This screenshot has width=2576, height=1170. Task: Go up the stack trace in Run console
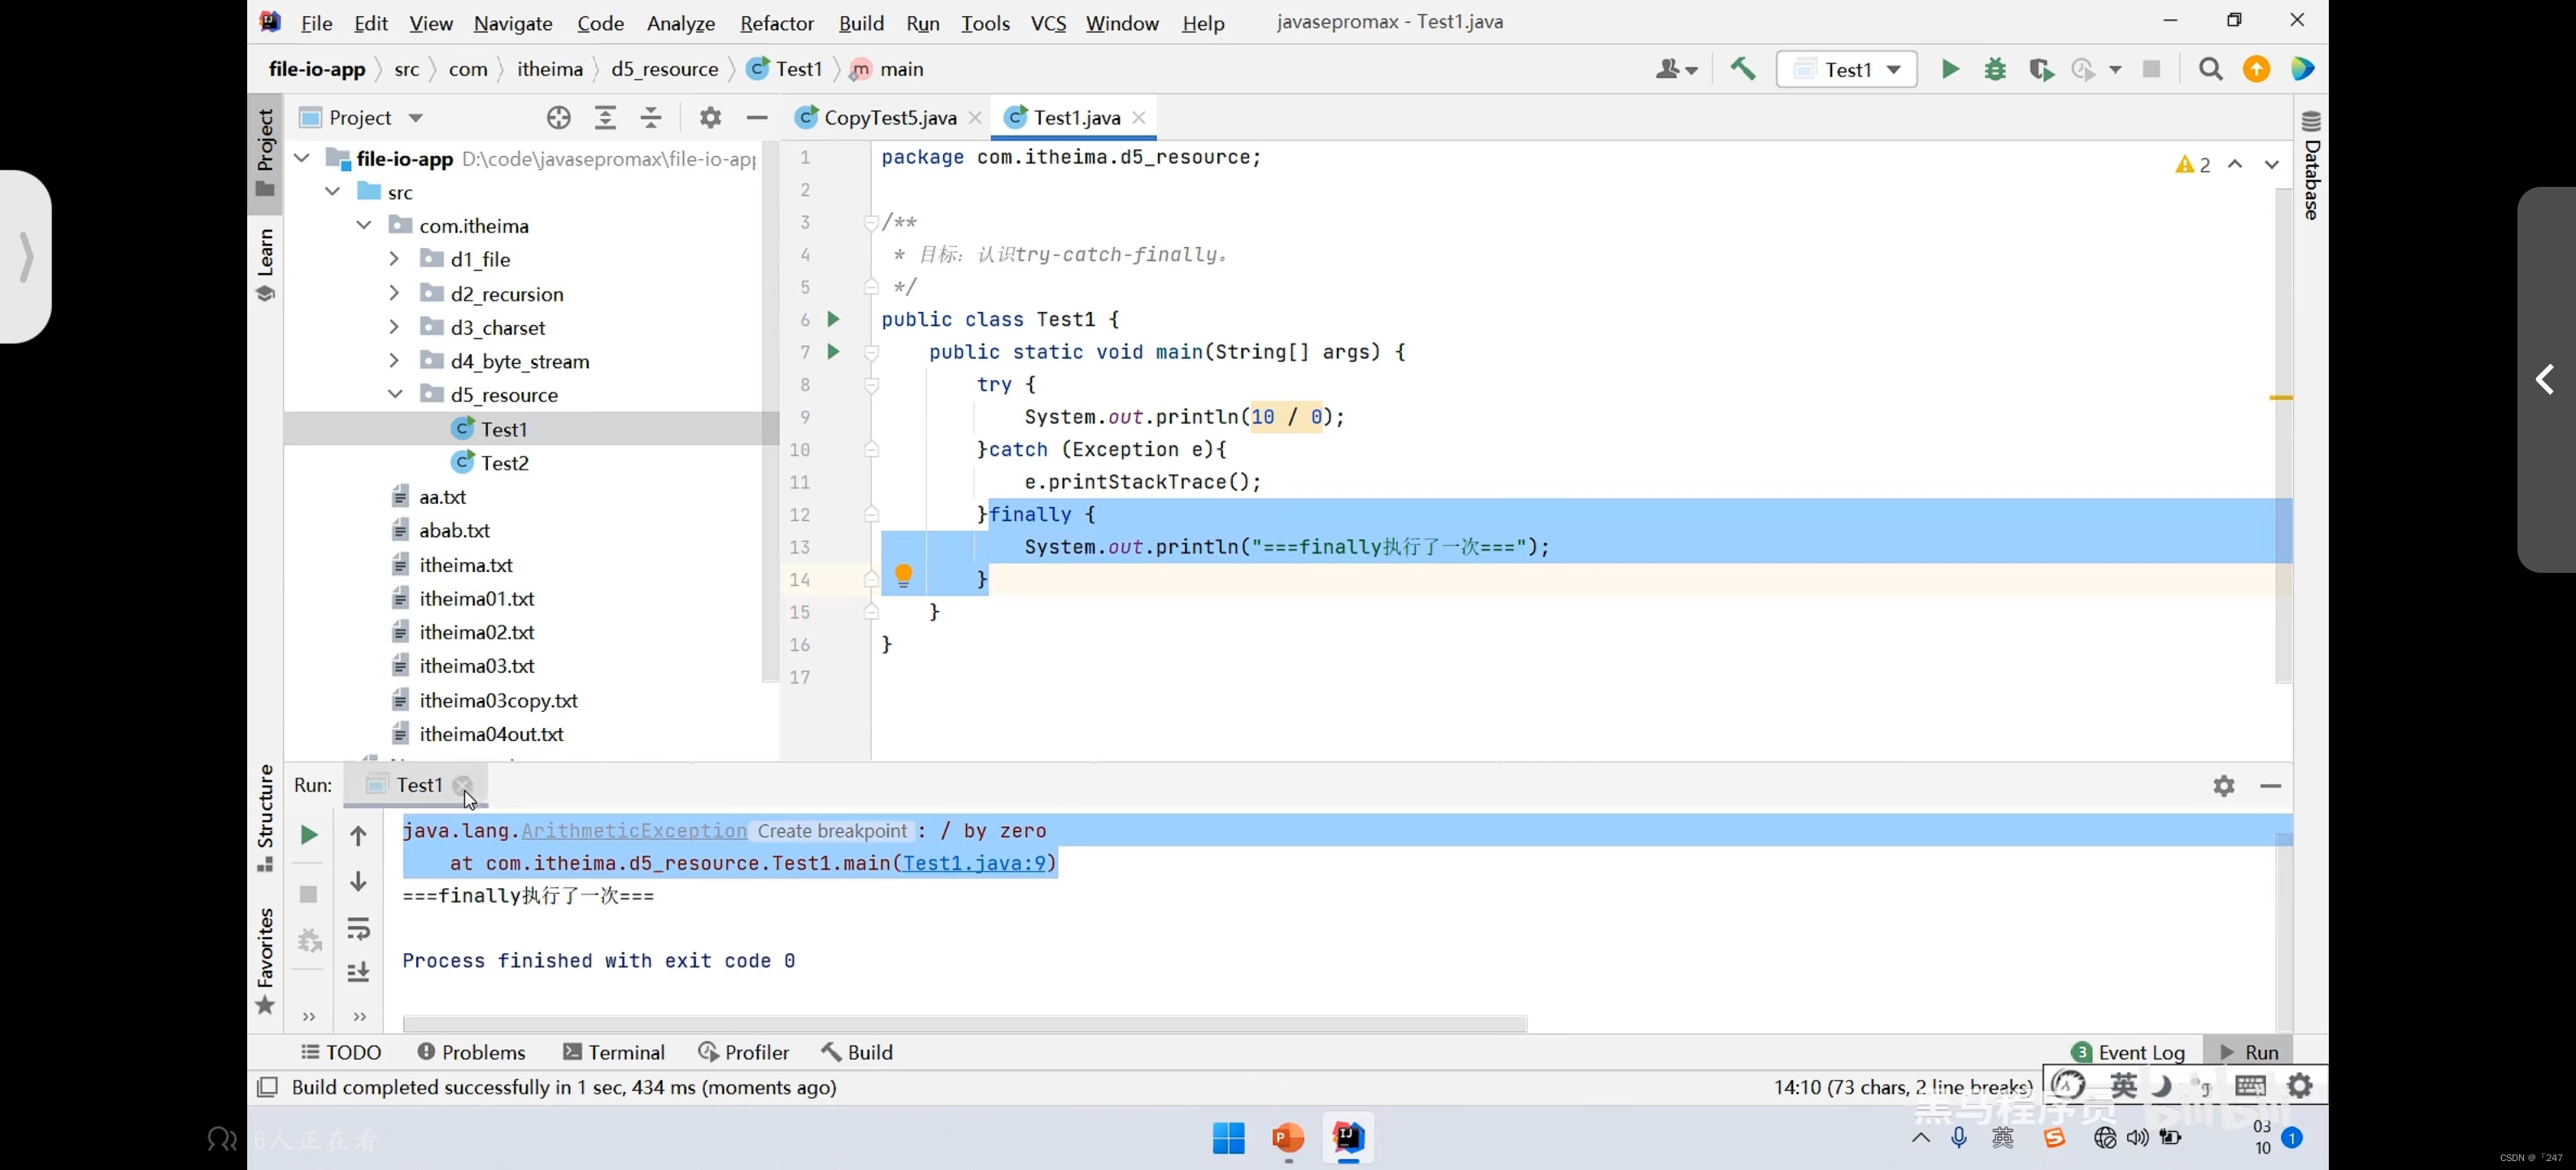point(358,835)
